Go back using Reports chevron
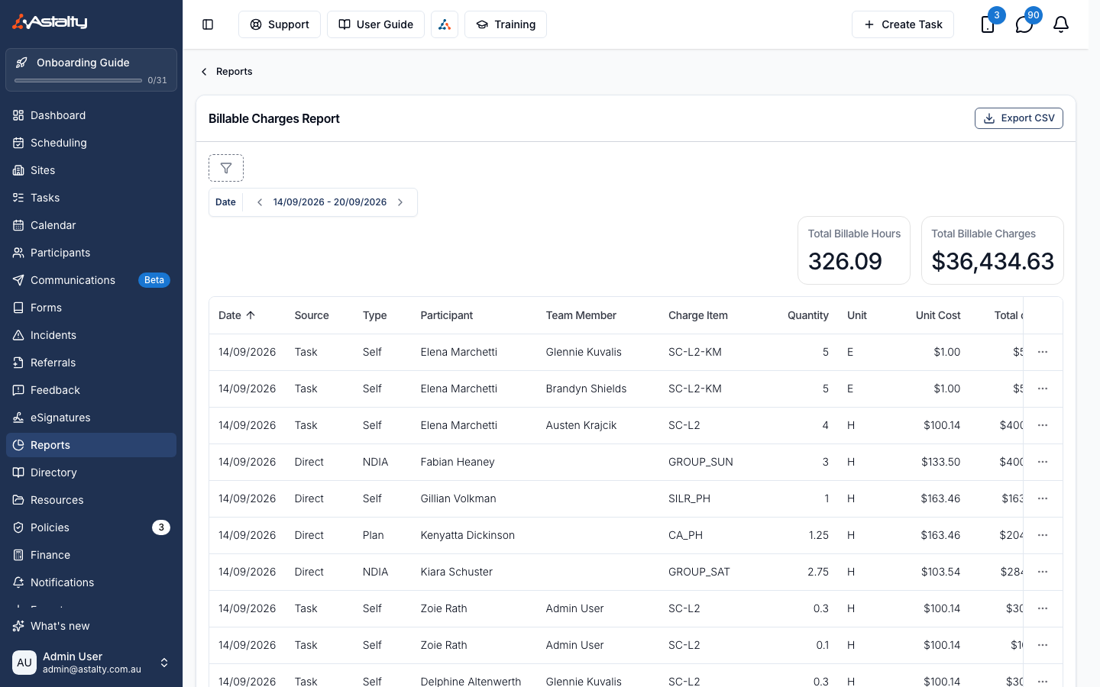1100x687 pixels. (x=204, y=72)
